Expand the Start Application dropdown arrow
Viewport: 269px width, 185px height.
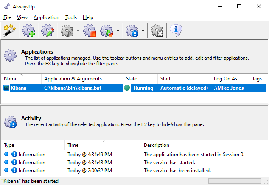[x=78, y=31]
